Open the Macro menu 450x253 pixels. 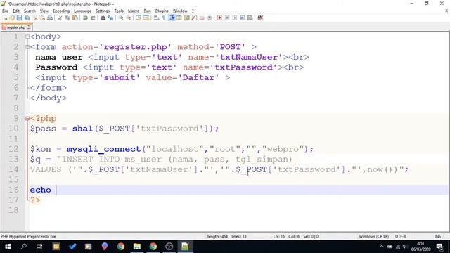pos(134,11)
